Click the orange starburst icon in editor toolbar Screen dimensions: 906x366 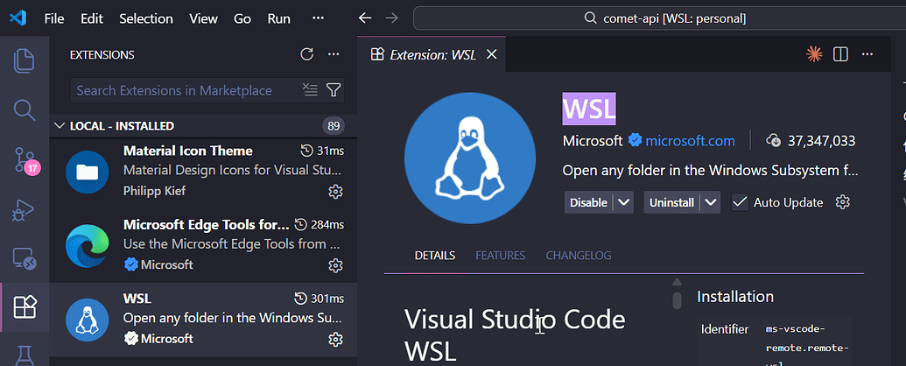(814, 54)
